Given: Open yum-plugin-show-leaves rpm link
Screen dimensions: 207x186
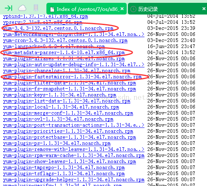Looking at the screenshot, I should coord(69,161).
